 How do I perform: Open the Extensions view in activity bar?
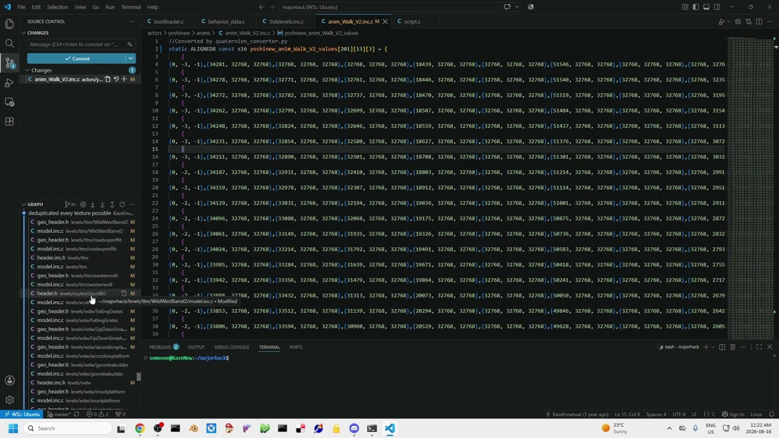[9, 121]
